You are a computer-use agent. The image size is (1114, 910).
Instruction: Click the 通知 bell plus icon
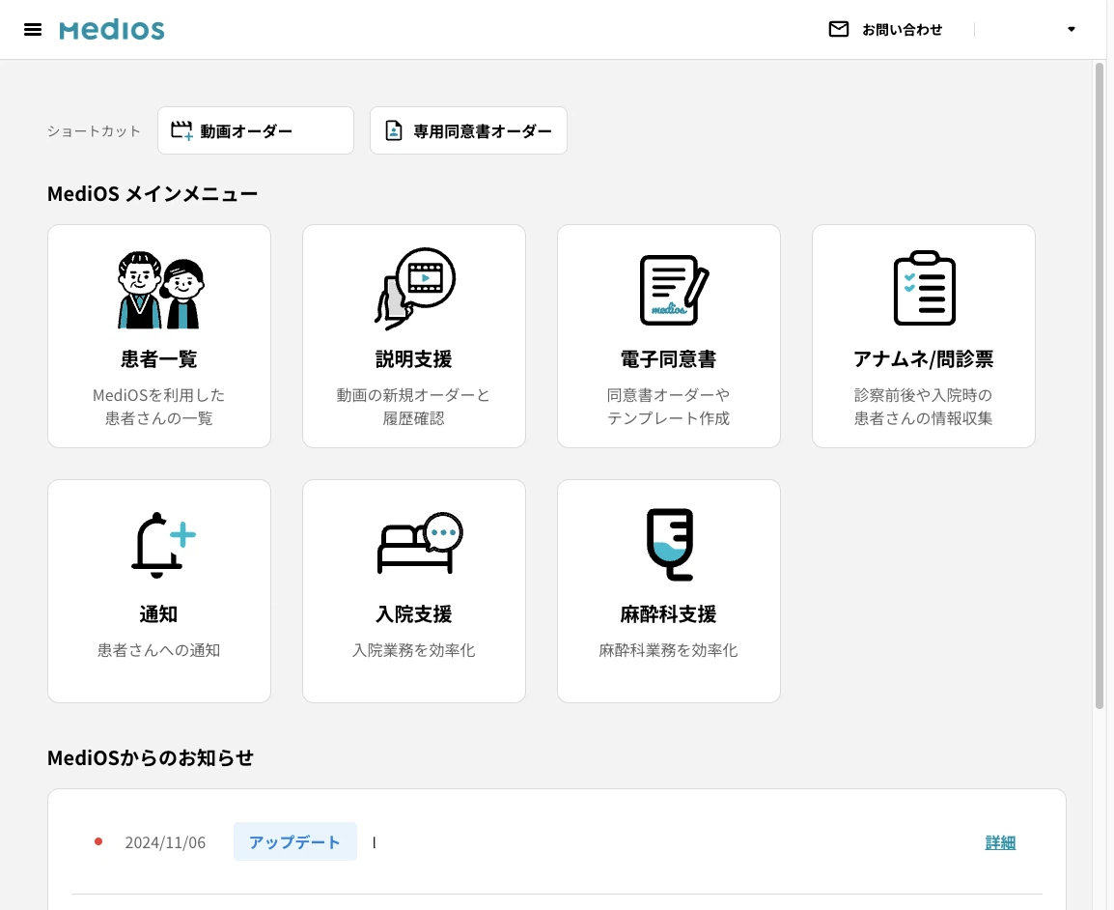tap(163, 545)
